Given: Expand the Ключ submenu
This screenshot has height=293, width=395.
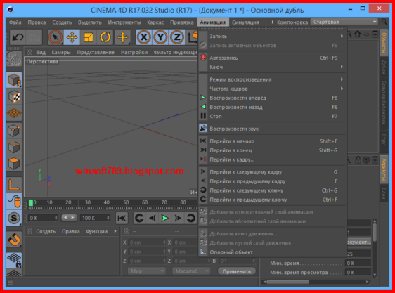Looking at the screenshot, I should [x=273, y=67].
